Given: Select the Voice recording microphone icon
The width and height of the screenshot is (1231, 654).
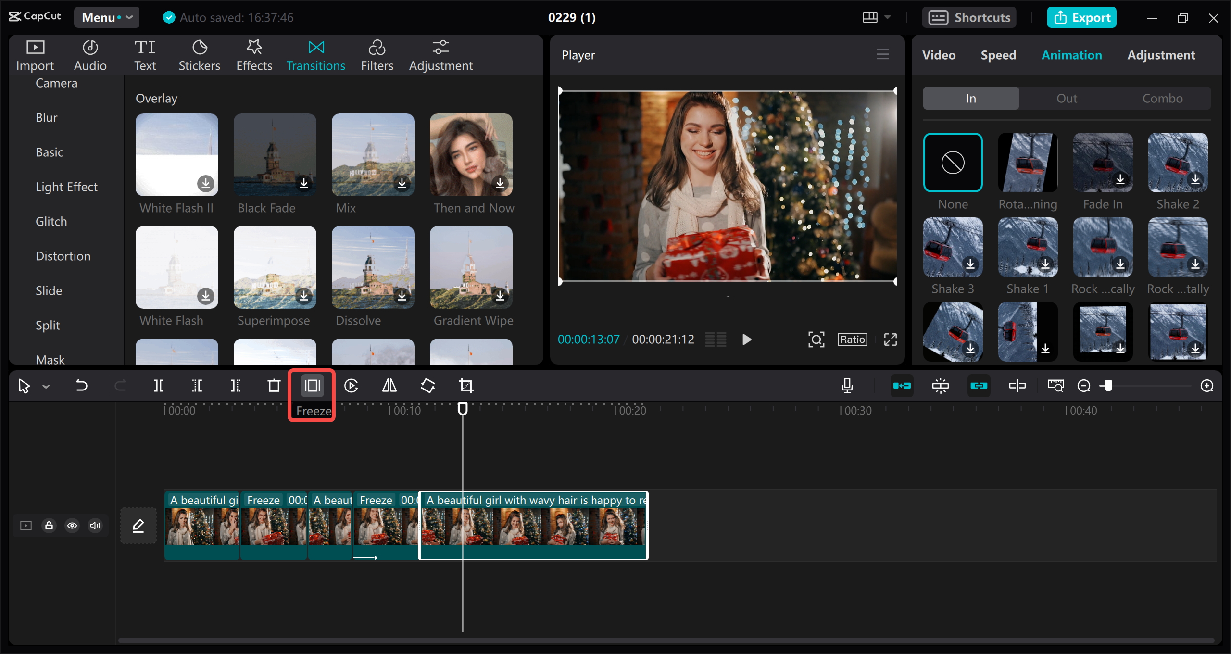Looking at the screenshot, I should 848,385.
